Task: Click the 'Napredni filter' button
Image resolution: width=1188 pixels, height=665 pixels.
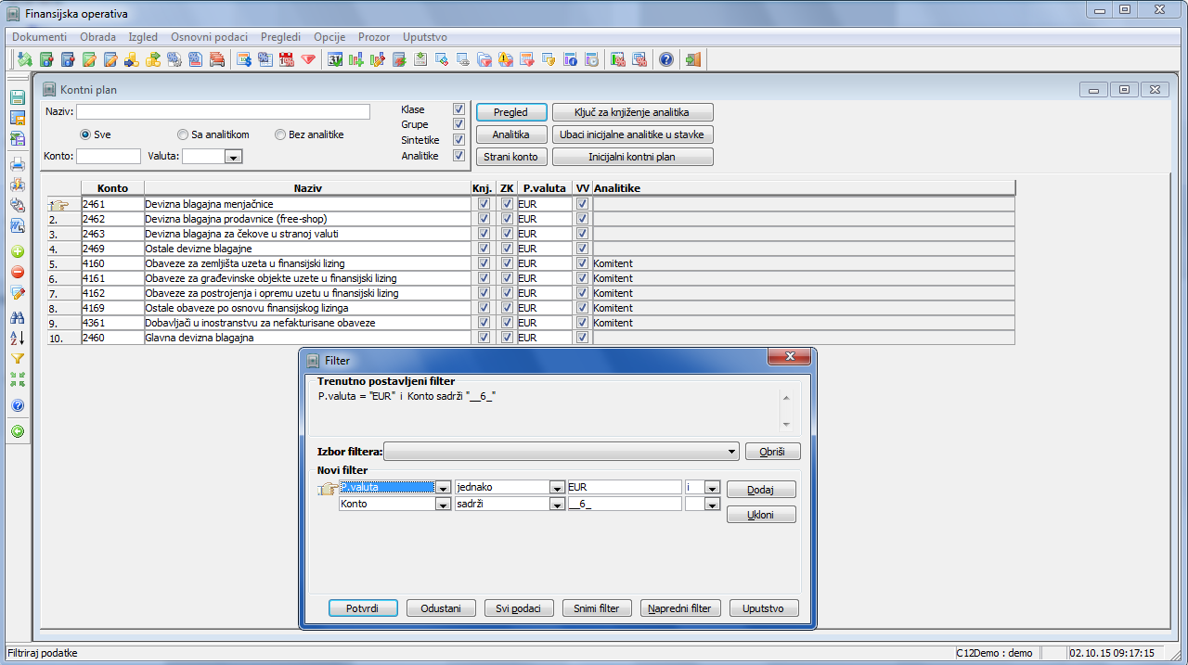Action: 679,608
